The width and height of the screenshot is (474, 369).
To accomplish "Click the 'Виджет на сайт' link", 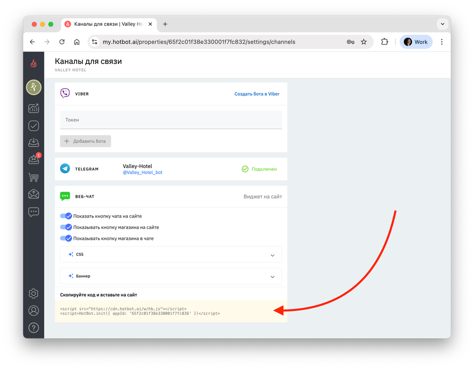I will point(263,197).
